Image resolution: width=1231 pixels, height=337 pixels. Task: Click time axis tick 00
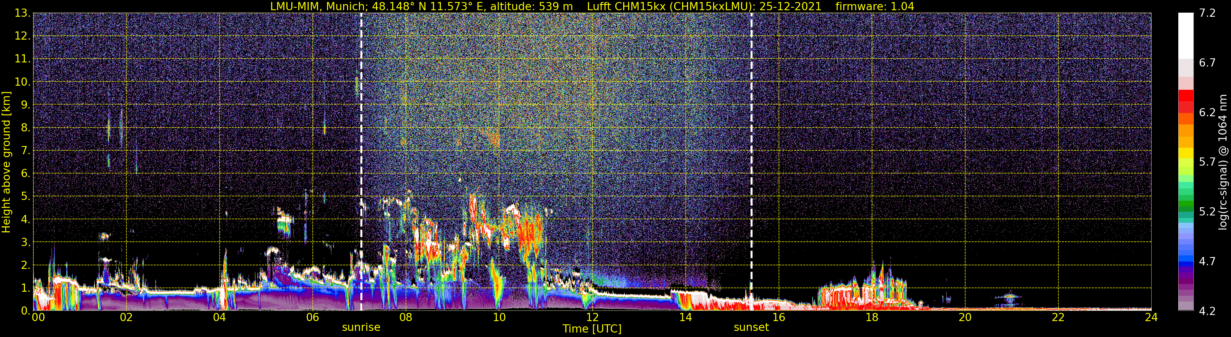pos(38,317)
